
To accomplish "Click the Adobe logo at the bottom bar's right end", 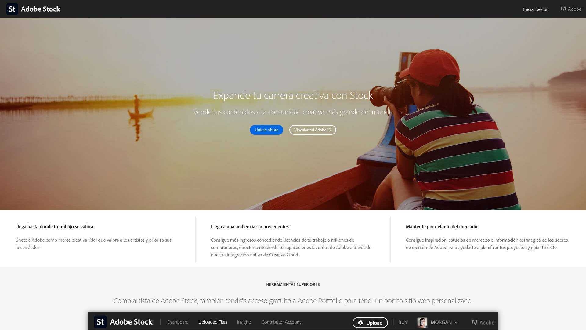I will 475,322.
